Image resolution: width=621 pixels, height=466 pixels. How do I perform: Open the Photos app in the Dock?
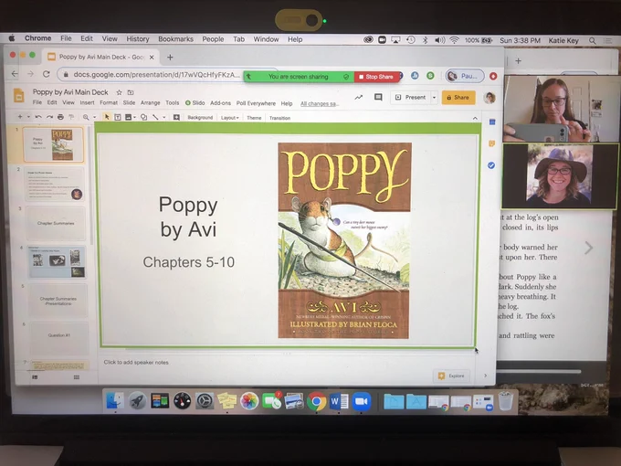coord(249,401)
